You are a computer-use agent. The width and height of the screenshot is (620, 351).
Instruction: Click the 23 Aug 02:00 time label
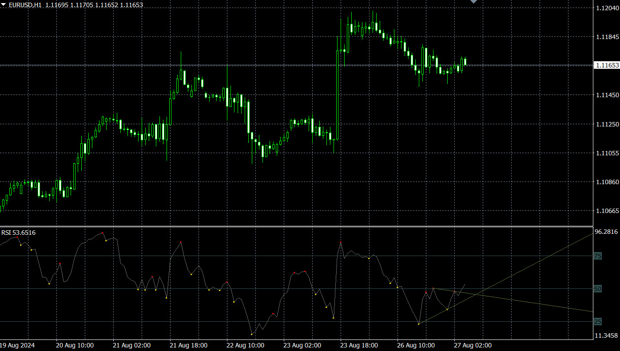tap(302, 345)
